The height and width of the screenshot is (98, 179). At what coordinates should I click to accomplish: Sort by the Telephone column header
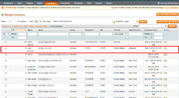[89, 30]
